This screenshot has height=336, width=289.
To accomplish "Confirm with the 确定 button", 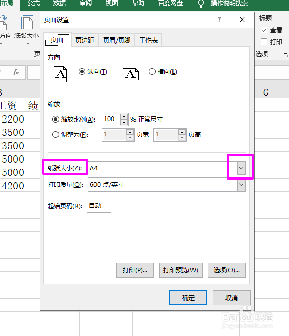I will (x=188, y=298).
